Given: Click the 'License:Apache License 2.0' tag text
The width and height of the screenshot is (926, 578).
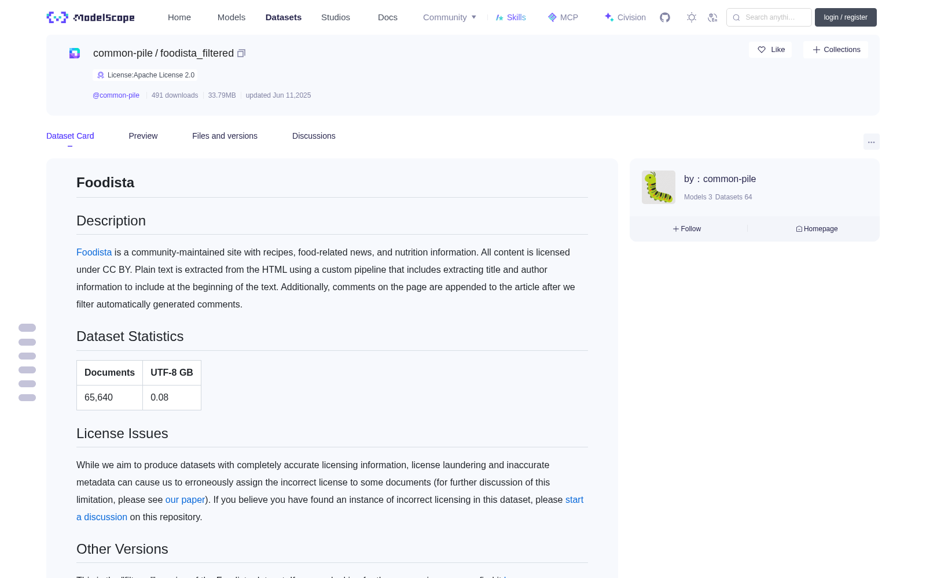Looking at the screenshot, I should [151, 75].
